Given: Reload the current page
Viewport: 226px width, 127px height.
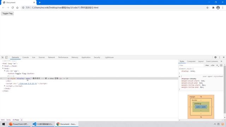Looking at the screenshot, I should pos(13,8).
